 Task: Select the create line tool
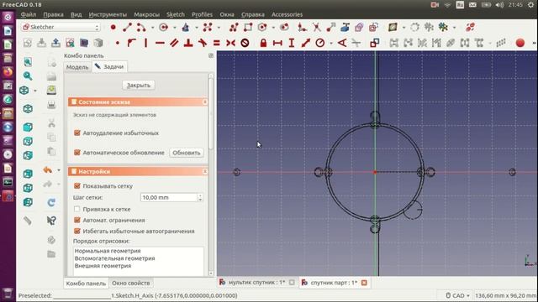pos(127,27)
